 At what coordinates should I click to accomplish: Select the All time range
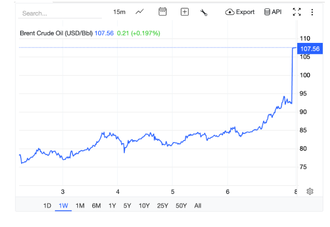pos(197,206)
